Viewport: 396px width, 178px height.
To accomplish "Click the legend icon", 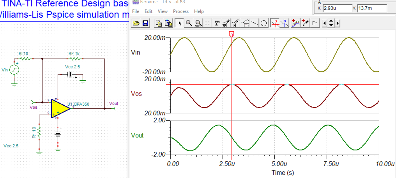I will (x=245, y=23).
